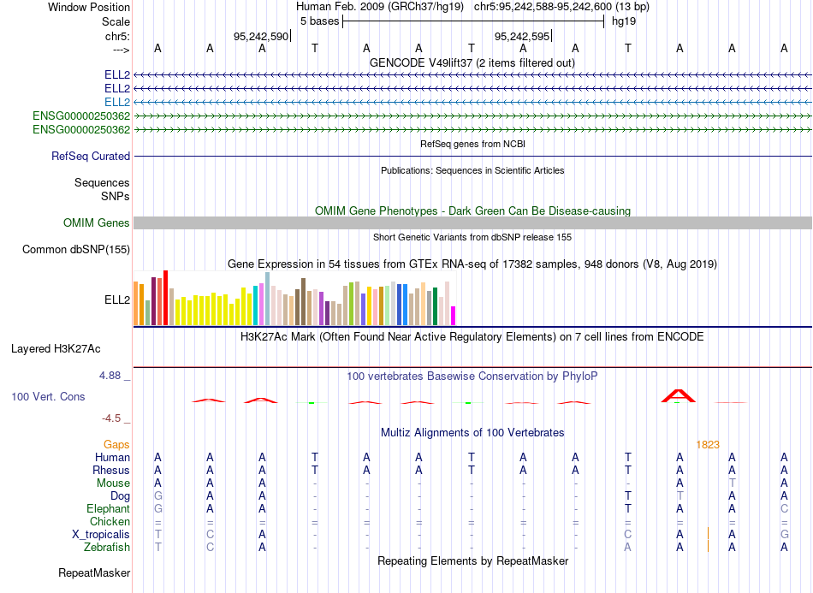Click the orange Gaps label
This screenshot has width=813, height=593.
pos(116,445)
